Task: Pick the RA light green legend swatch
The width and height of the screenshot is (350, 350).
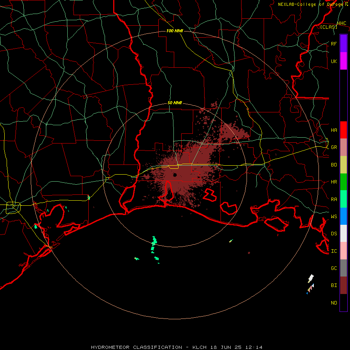Action: [343, 199]
